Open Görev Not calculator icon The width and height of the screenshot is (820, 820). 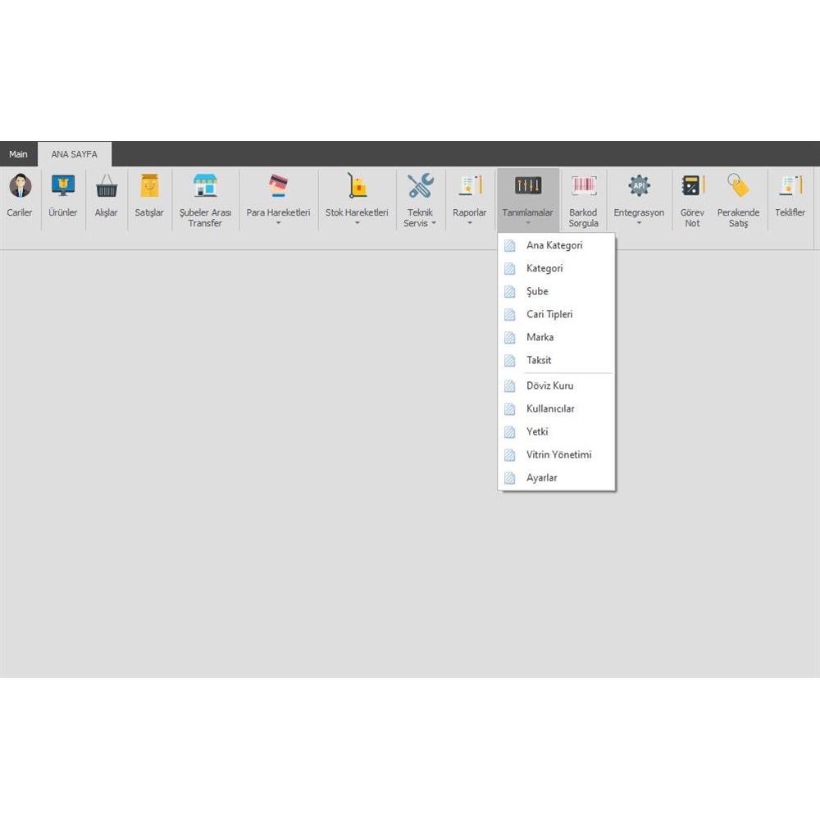pos(692,187)
